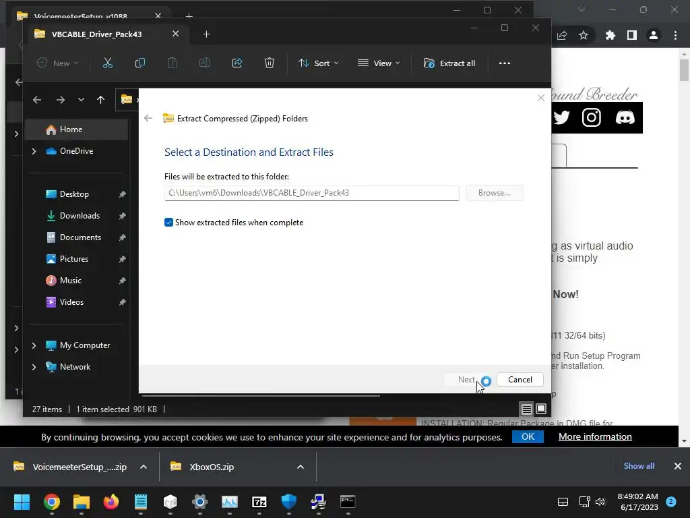
Task: Open Firefox from taskbar
Action: pos(111,502)
